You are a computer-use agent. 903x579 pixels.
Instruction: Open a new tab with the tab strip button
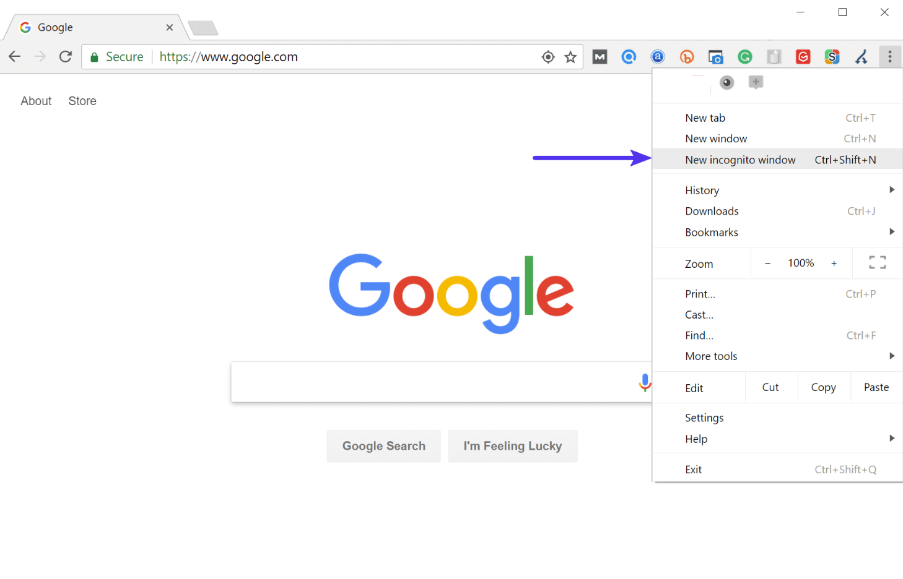[203, 28]
